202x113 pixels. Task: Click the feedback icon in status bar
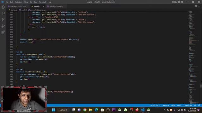195,105
